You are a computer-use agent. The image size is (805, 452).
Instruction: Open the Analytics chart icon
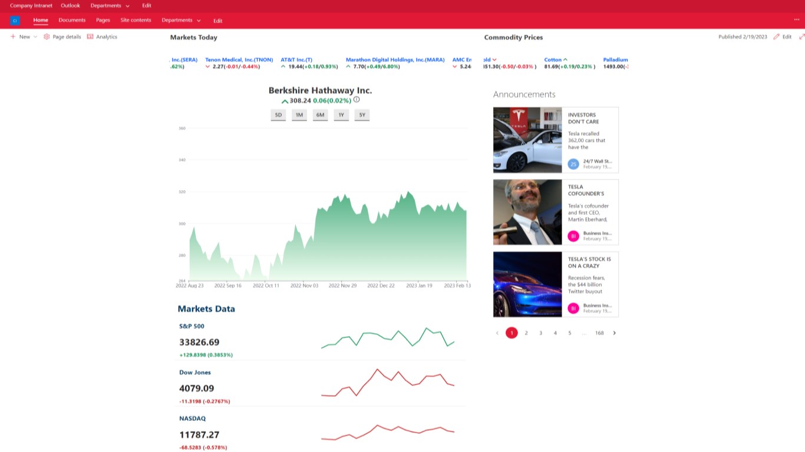tap(90, 36)
